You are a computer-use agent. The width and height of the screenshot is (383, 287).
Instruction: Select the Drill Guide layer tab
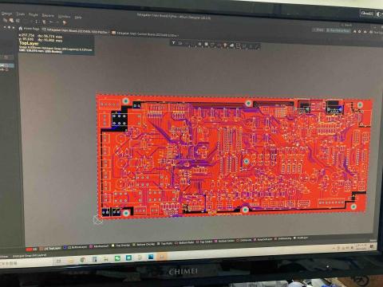pyautogui.click(x=244, y=240)
